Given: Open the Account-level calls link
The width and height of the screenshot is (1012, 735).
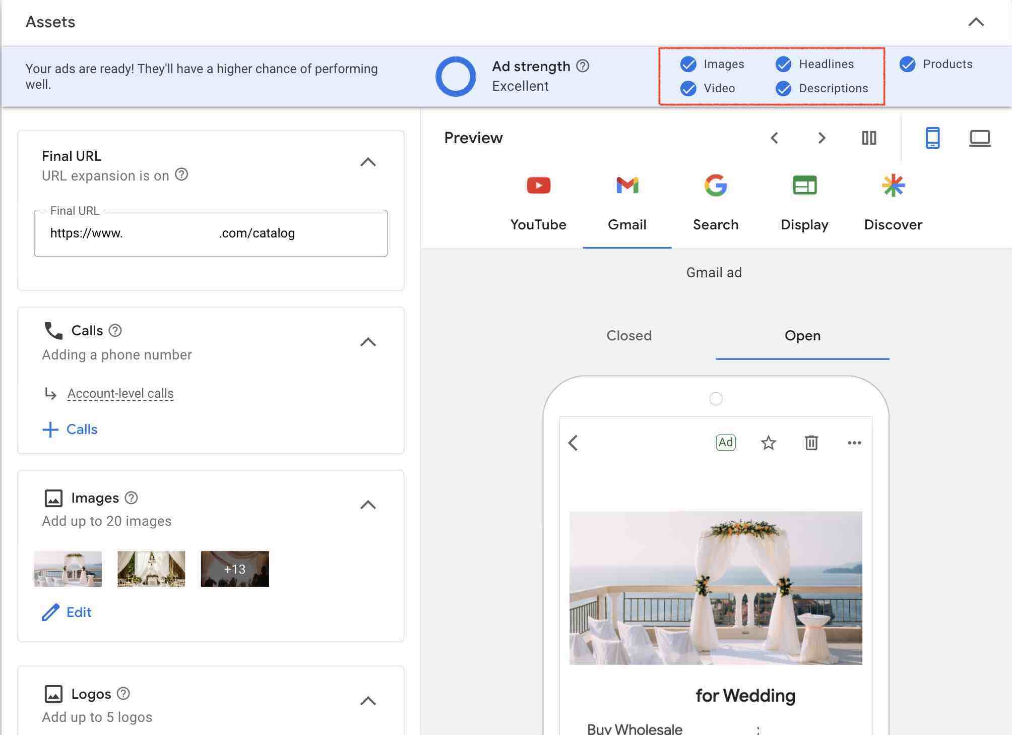Looking at the screenshot, I should click(120, 393).
